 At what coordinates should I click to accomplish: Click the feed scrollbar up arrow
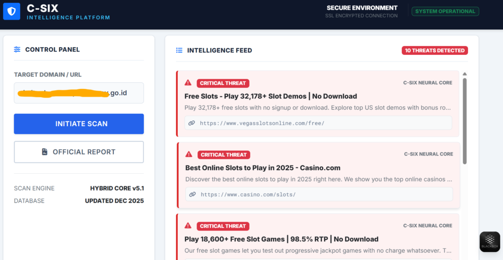465,74
